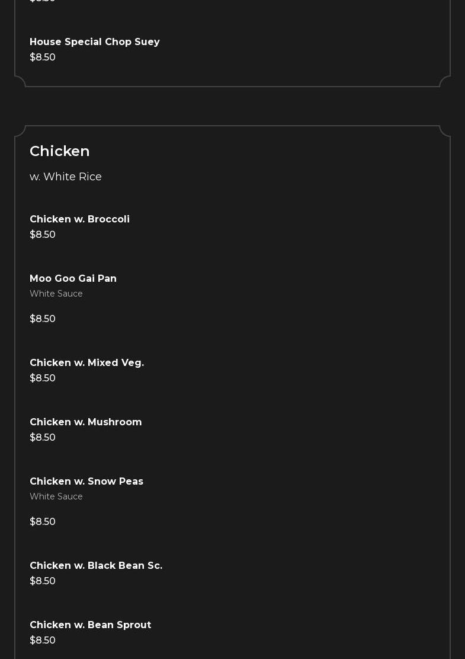Click the price under House Special Chop Suey
Screen dimensions: 465x659
click(43, 58)
